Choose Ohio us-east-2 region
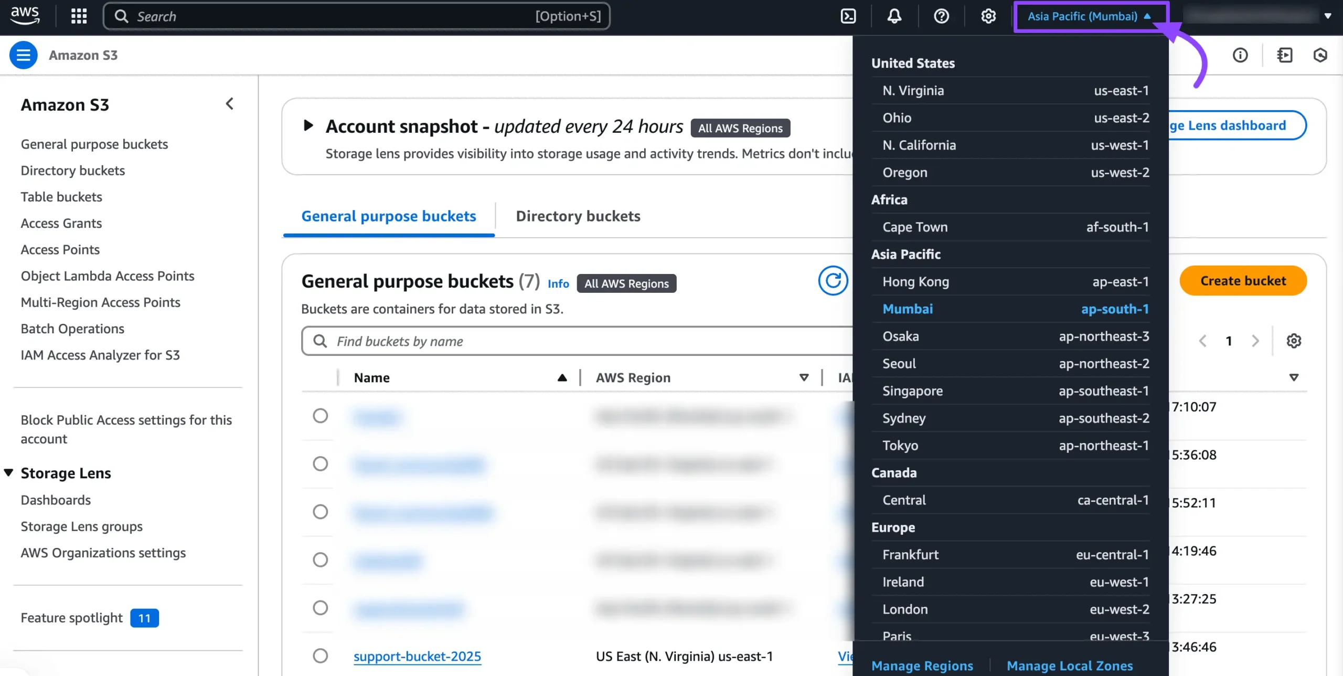The height and width of the screenshot is (676, 1343). [x=1010, y=118]
